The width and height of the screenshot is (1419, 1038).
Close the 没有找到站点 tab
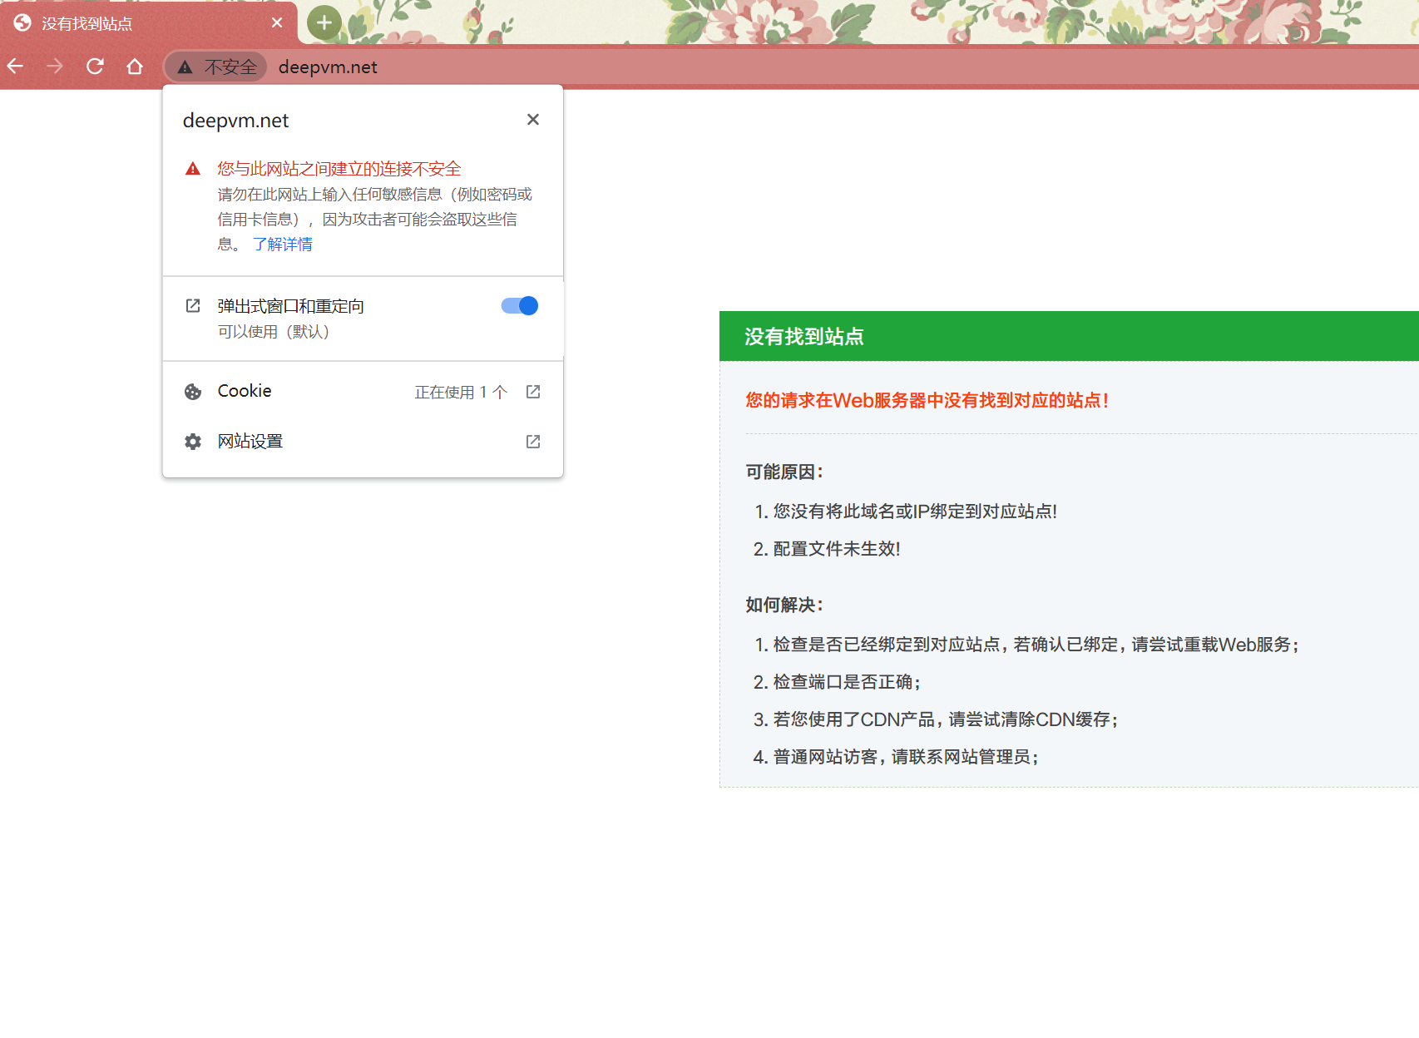click(x=277, y=23)
